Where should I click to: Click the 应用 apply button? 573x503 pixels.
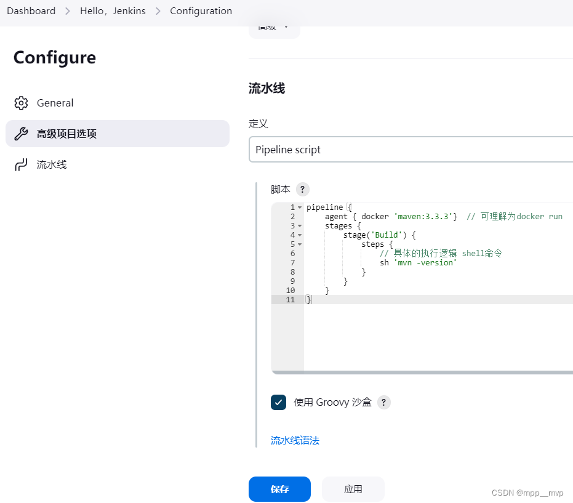[x=353, y=489]
